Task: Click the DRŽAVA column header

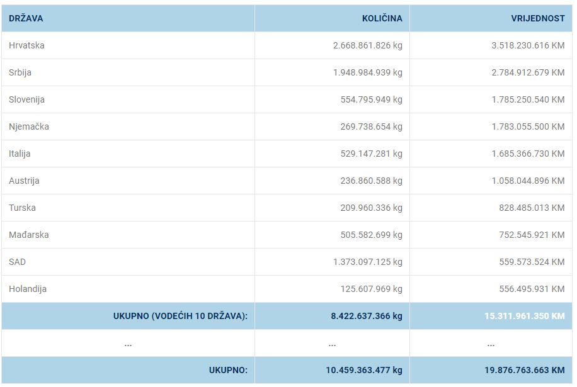Action: (x=26, y=18)
